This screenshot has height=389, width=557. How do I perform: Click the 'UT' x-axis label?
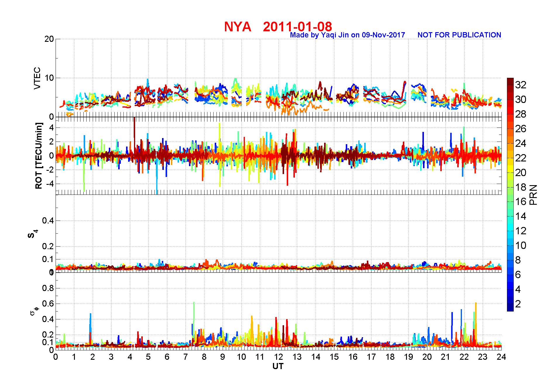point(278,366)
